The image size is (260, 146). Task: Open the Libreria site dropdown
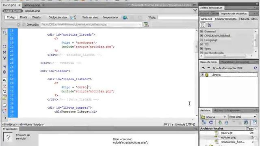(x=214, y=117)
